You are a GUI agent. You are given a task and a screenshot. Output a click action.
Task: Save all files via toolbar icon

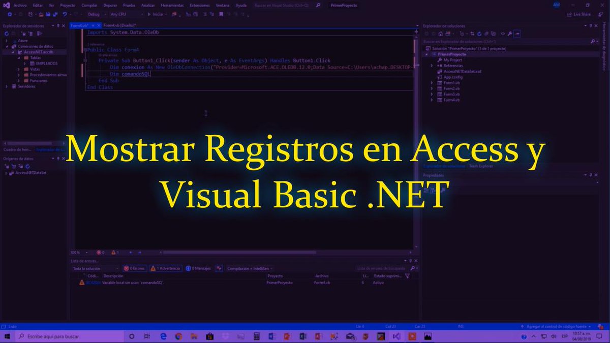coord(56,14)
